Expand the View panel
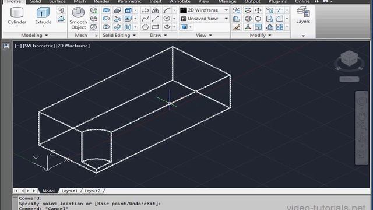 coord(203,35)
